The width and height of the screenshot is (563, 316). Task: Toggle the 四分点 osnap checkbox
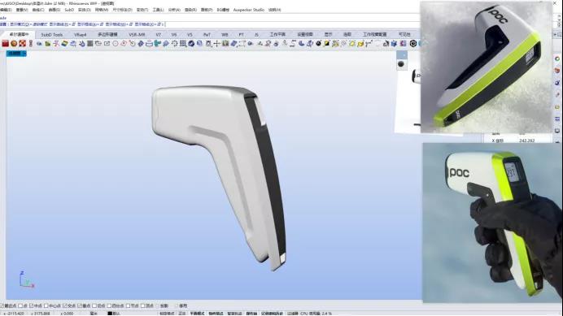point(109,305)
